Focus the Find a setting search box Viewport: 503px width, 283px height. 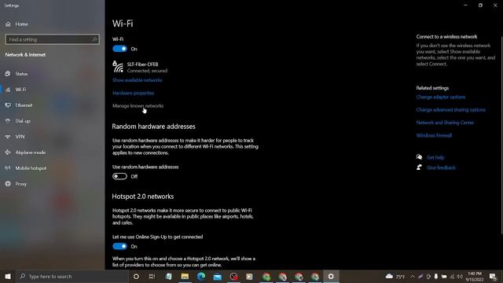(x=53, y=39)
